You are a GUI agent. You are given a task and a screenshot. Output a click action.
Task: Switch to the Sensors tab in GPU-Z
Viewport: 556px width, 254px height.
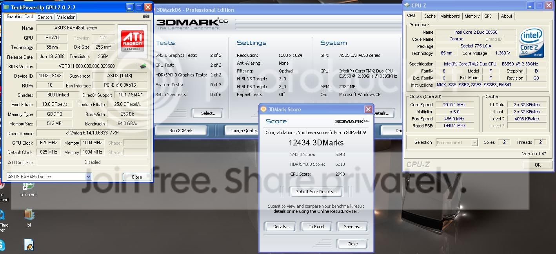(45, 17)
